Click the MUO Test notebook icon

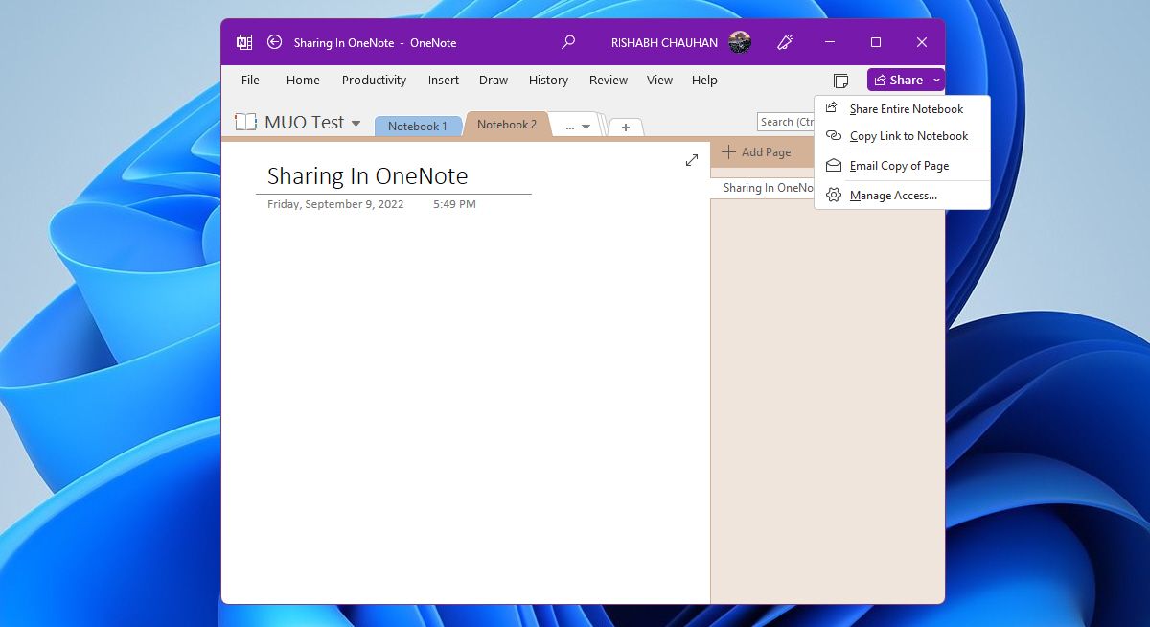tap(246, 122)
